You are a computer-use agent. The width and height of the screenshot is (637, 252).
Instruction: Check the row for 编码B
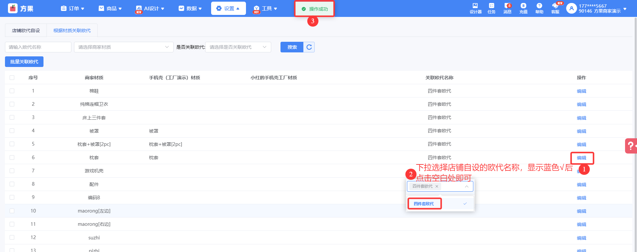(x=12, y=197)
